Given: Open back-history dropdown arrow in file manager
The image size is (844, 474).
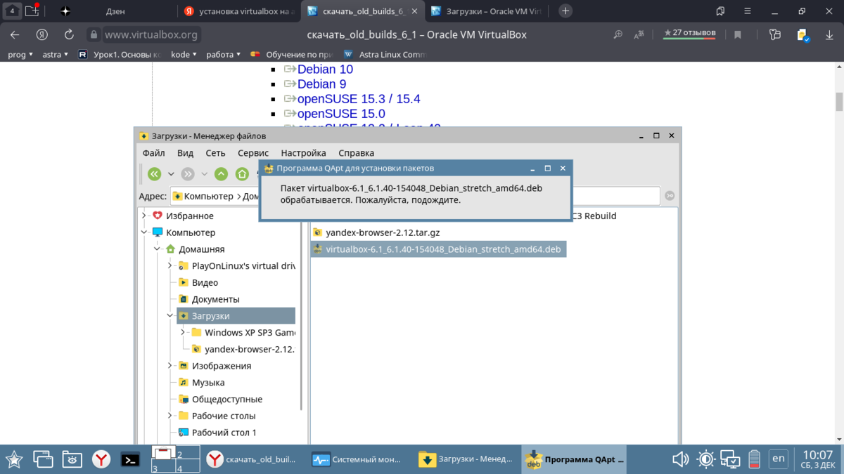Looking at the screenshot, I should point(171,174).
